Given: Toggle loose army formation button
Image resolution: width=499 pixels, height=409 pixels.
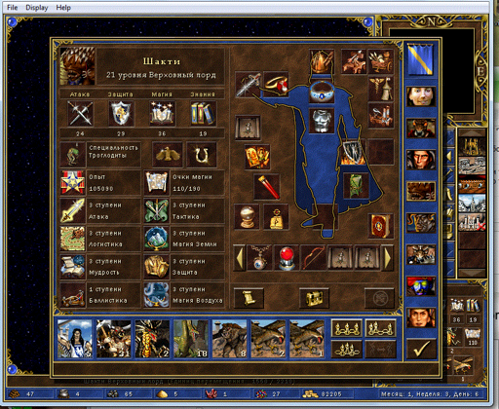Looking at the screenshot, I should 346,328.
